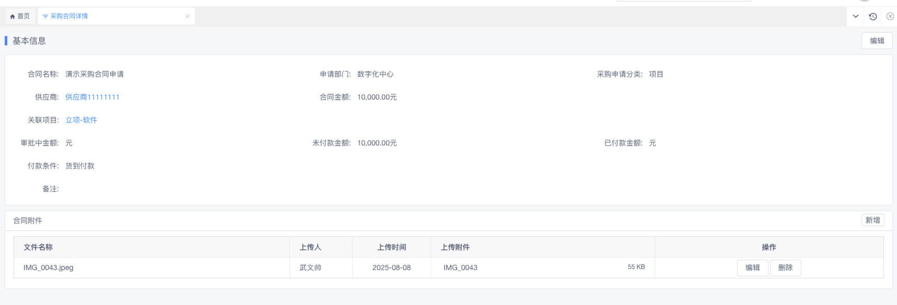897x305 pixels.
Task: Click the home icon on 首页 tab
Action: point(13,17)
